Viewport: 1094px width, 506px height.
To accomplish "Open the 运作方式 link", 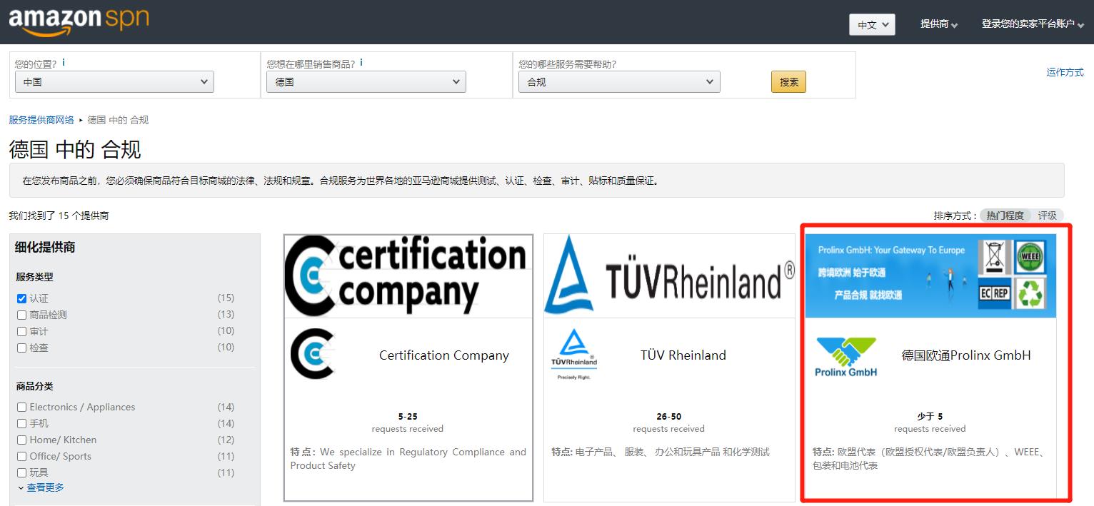I will pos(1065,72).
